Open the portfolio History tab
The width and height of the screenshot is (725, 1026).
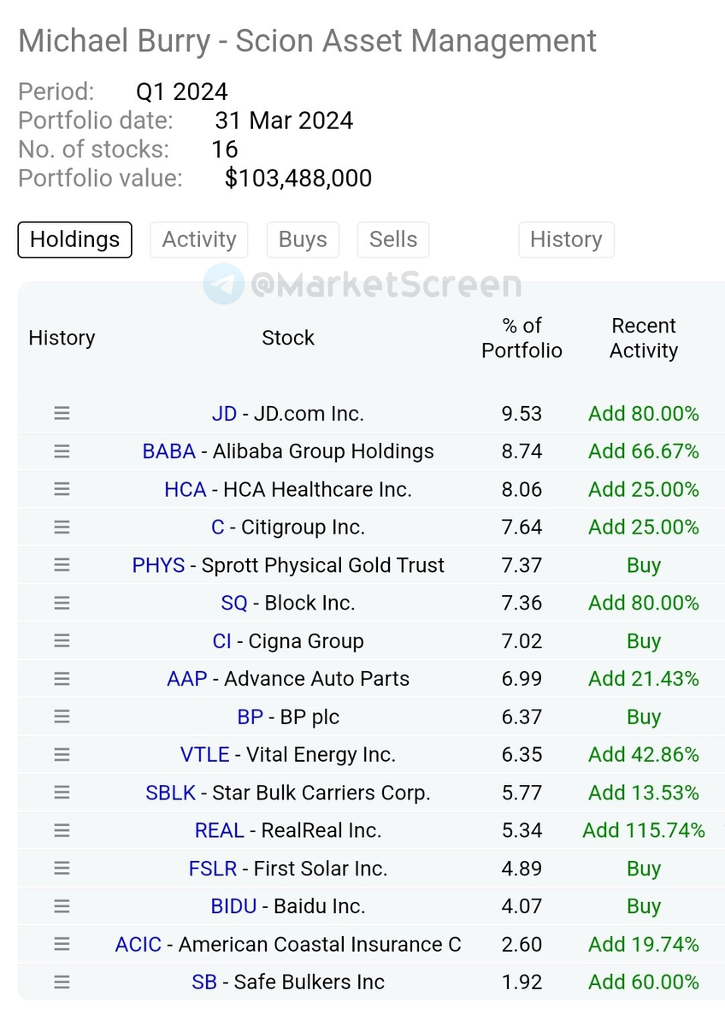pos(566,239)
